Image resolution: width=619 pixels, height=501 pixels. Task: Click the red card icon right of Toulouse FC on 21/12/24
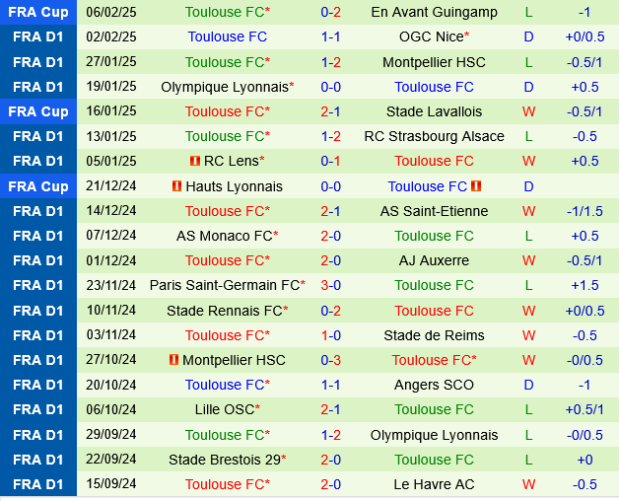(x=476, y=186)
